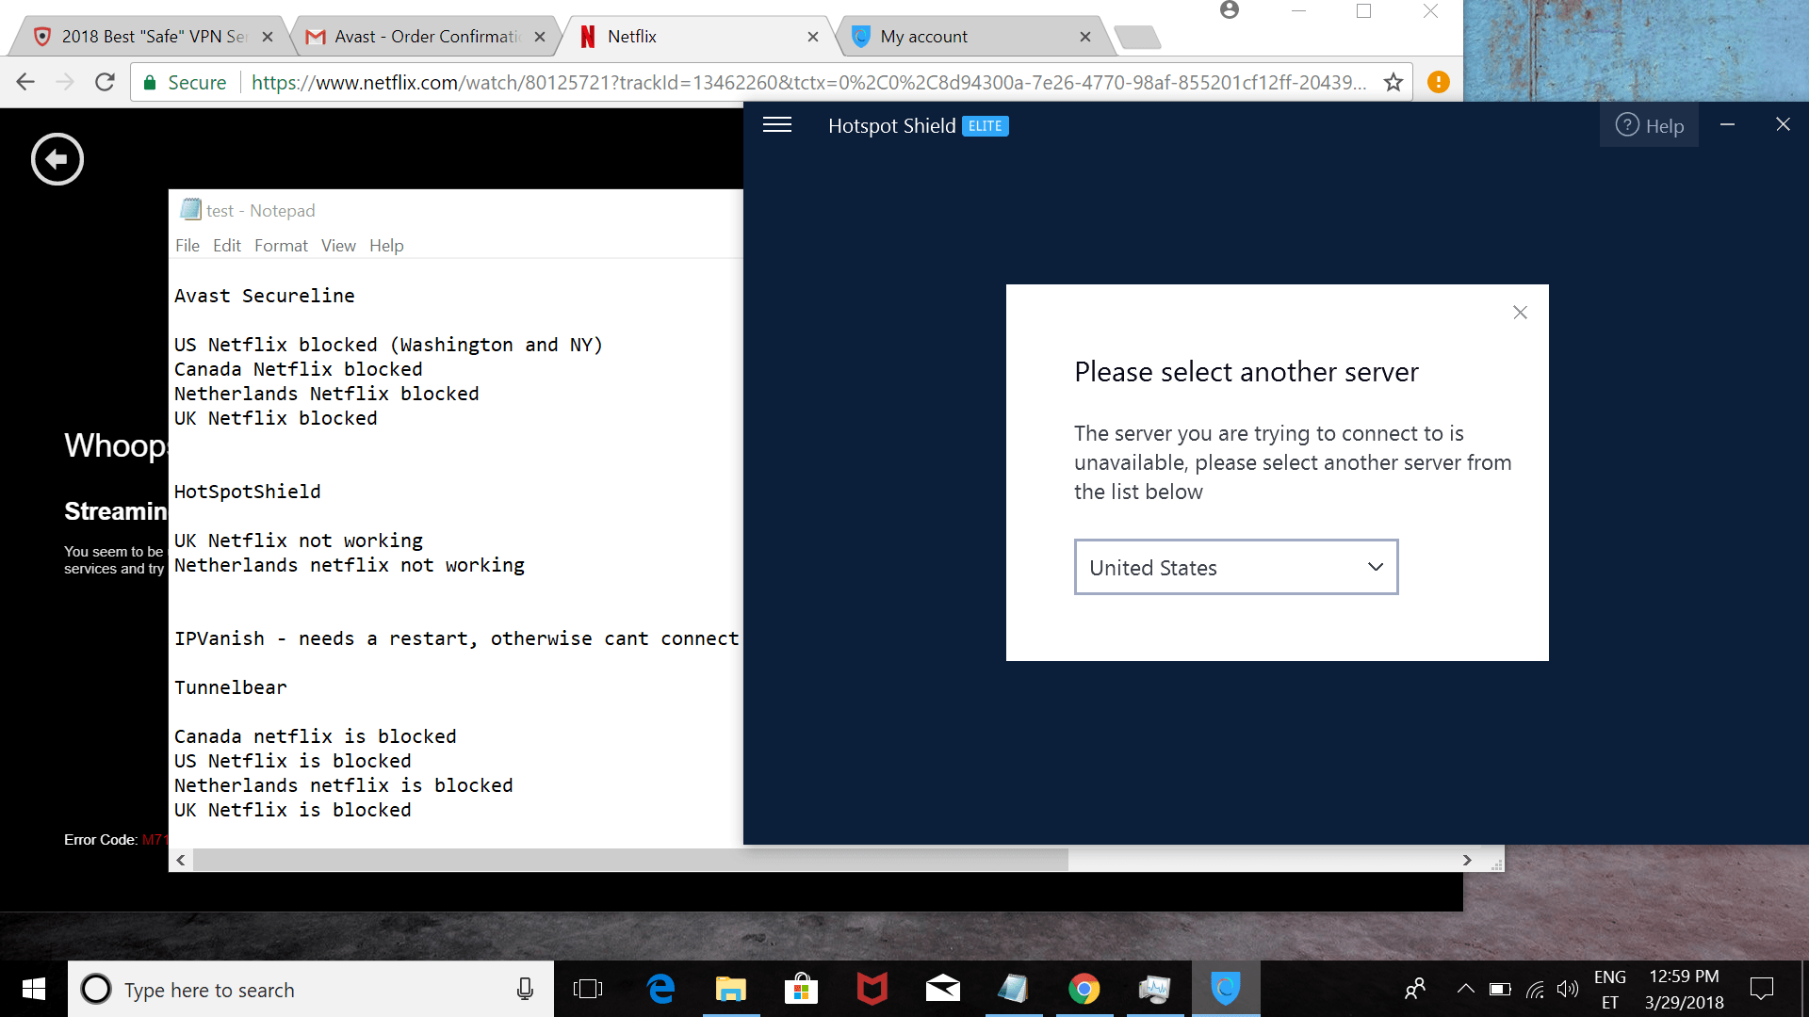1809x1017 pixels.
Task: Open Notepad File menu
Action: click(x=187, y=246)
